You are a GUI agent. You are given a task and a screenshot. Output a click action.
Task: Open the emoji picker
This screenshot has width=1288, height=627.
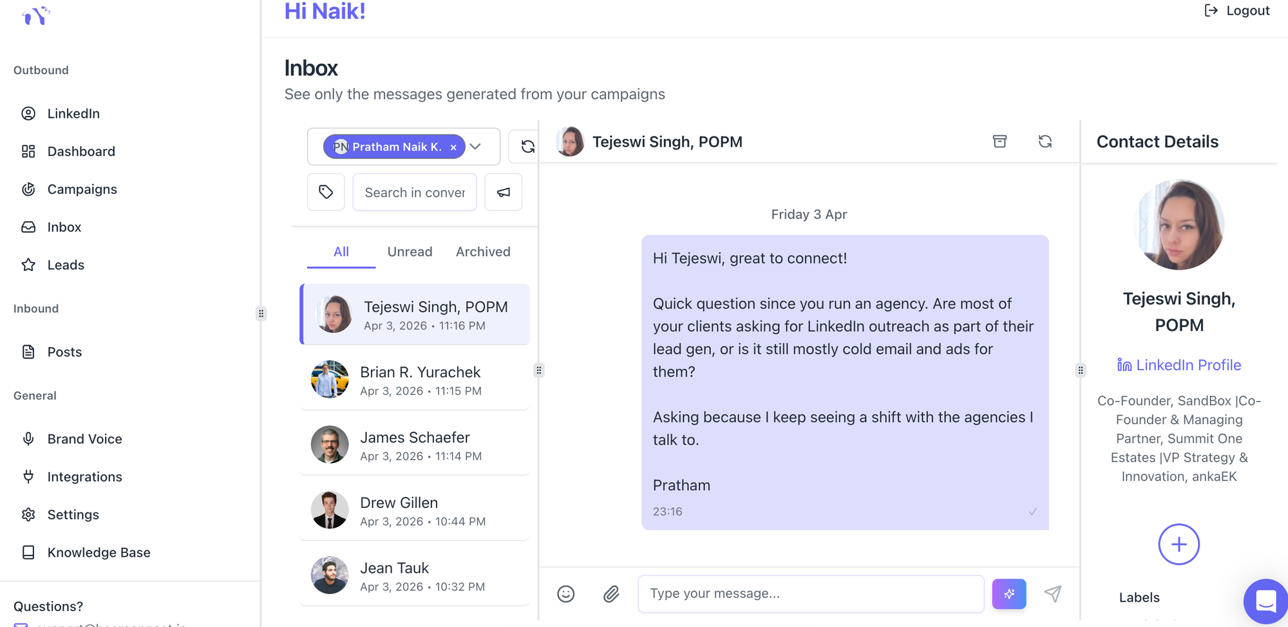565,594
